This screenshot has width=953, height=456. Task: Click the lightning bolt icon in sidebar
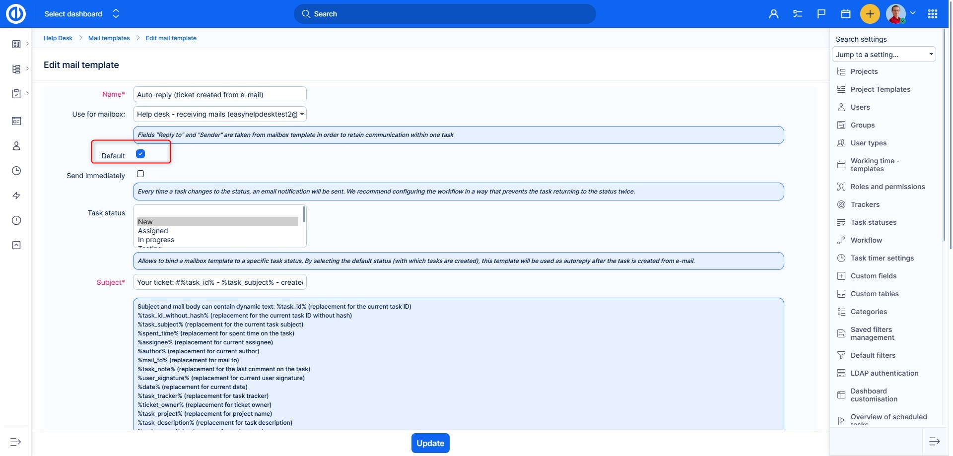tap(16, 195)
